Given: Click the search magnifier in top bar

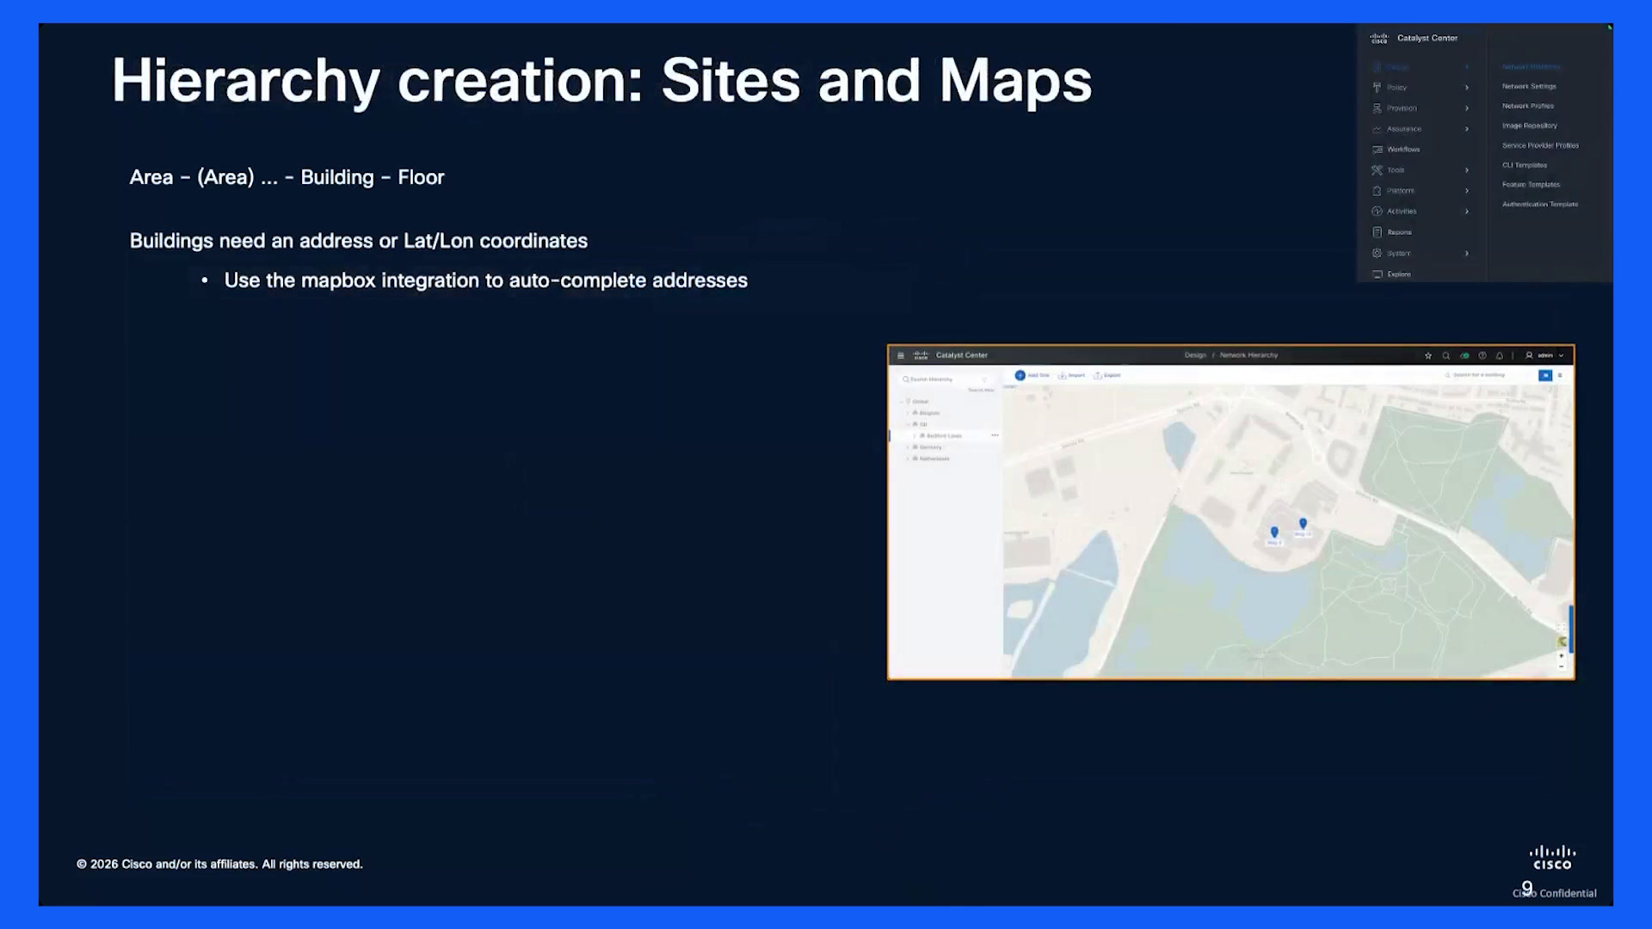Looking at the screenshot, I should pos(1446,355).
